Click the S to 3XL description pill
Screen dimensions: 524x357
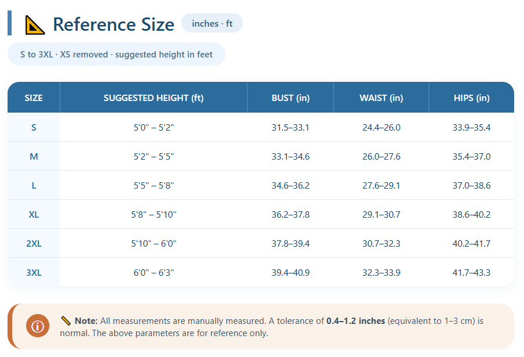pos(116,55)
